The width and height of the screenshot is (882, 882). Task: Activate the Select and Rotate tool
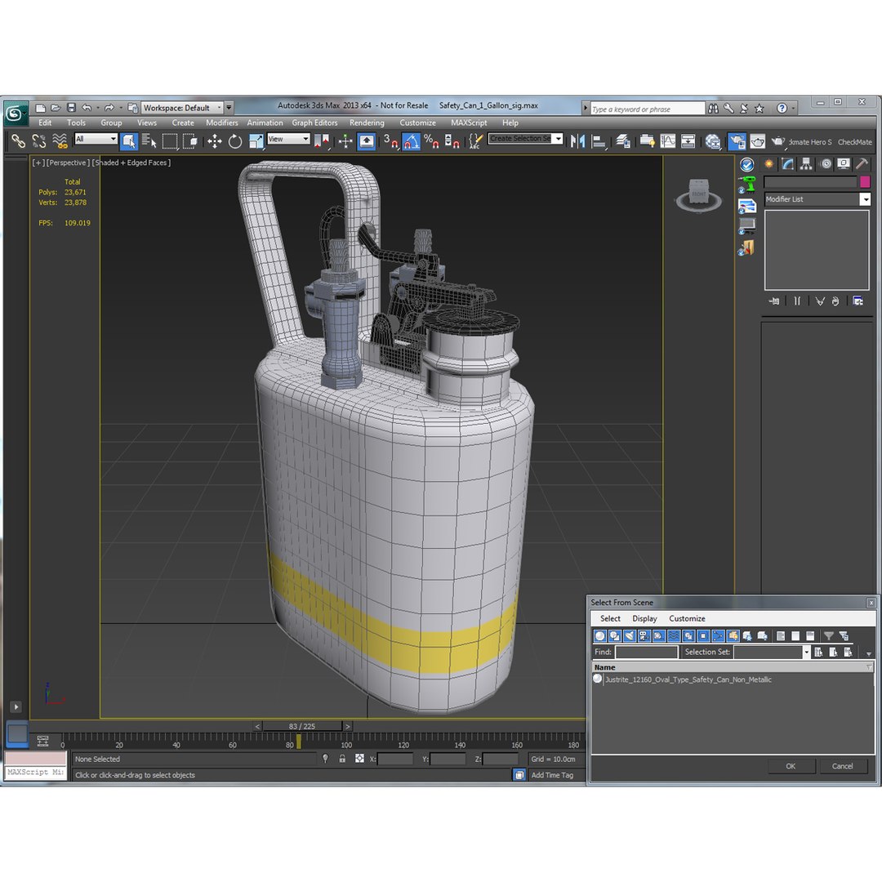[x=235, y=141]
